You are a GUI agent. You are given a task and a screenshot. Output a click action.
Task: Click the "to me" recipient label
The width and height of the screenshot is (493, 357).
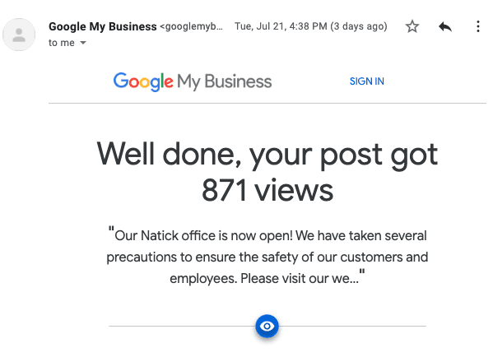point(62,43)
